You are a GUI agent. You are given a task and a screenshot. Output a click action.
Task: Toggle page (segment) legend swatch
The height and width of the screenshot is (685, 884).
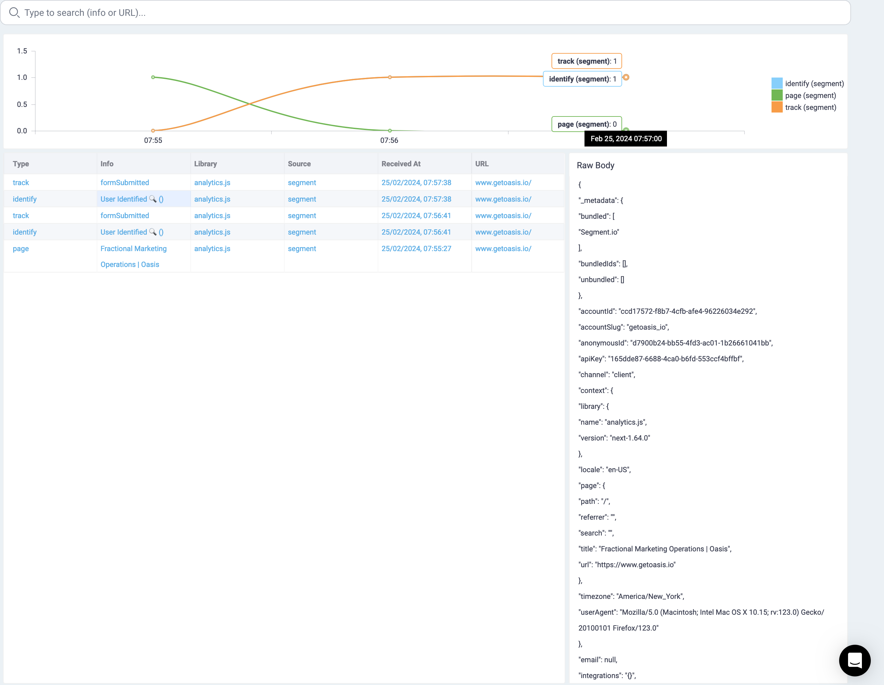point(777,96)
